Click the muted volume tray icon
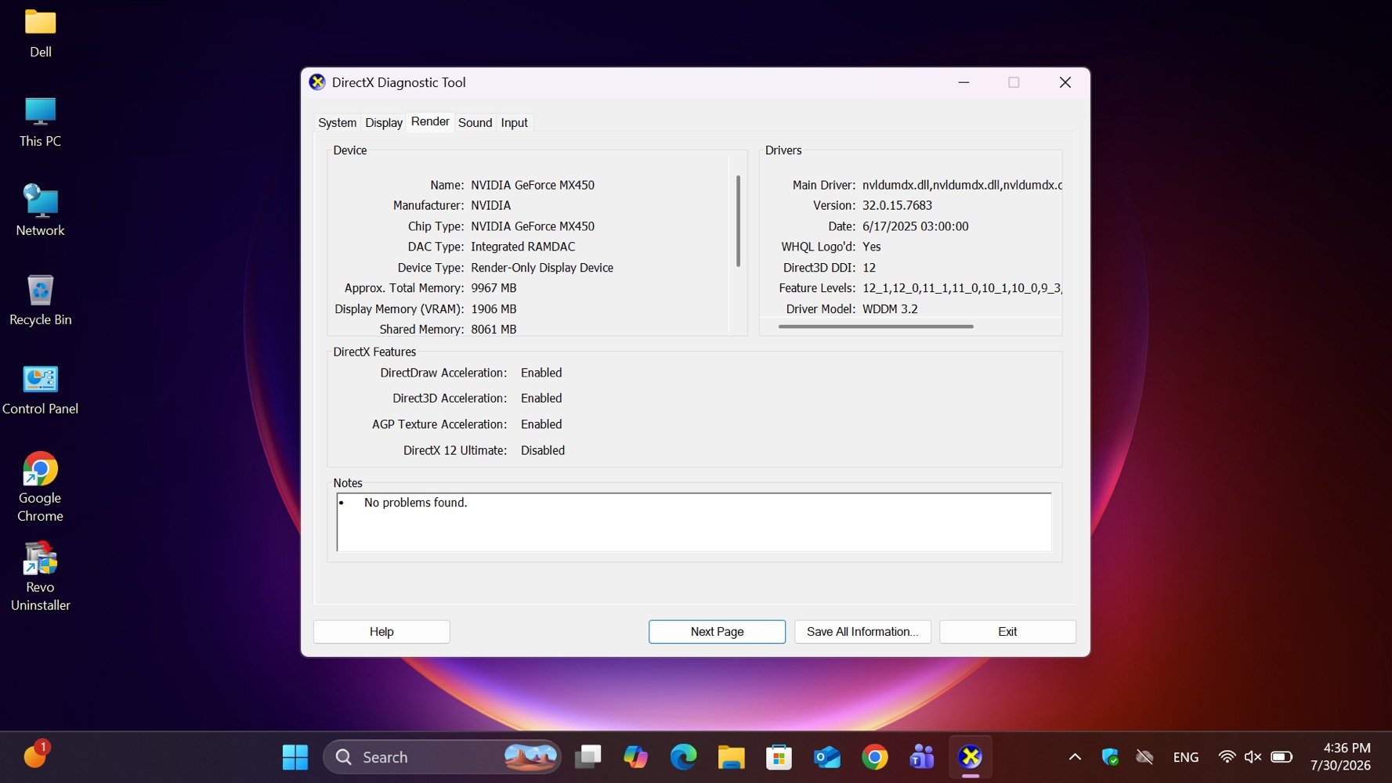Screen dimensions: 1392x783 [x=1253, y=757]
